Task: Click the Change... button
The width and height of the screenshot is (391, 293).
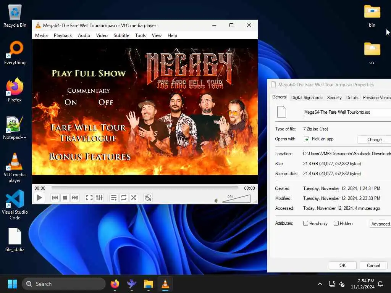Action: pos(374,140)
